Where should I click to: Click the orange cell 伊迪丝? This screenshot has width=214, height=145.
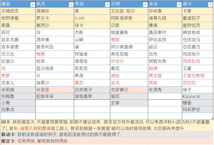coord(129,61)
